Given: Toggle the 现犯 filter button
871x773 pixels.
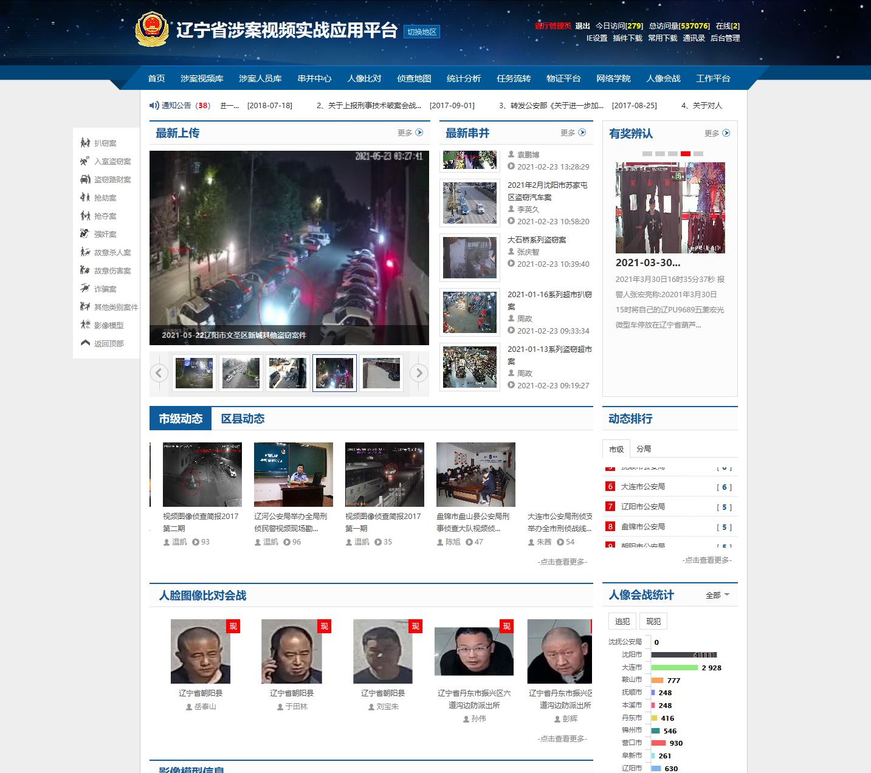Looking at the screenshot, I should [653, 621].
